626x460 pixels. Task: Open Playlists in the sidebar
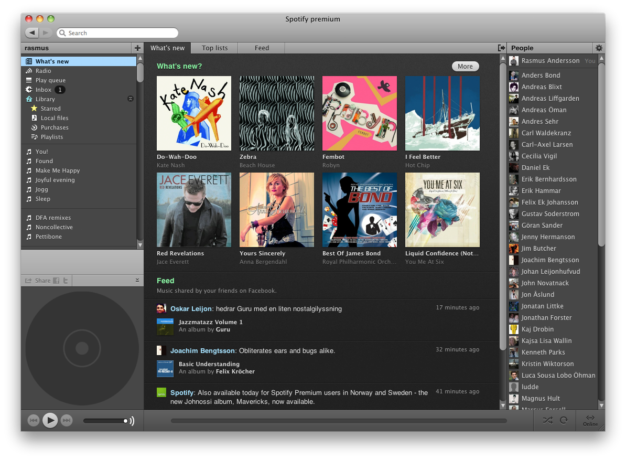(x=79, y=137)
